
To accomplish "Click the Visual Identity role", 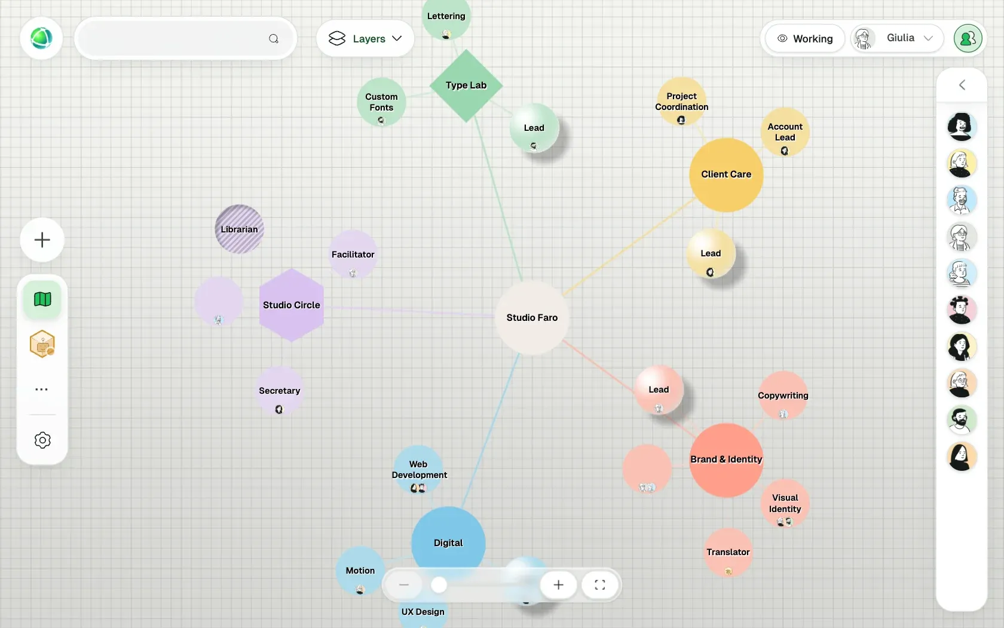I will click(x=785, y=503).
